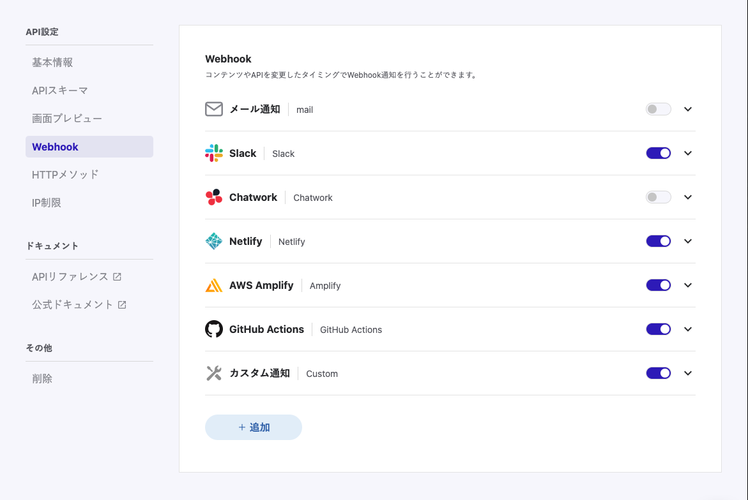Expand the Netlify row chevron
Image resolution: width=748 pixels, height=500 pixels.
click(x=688, y=242)
